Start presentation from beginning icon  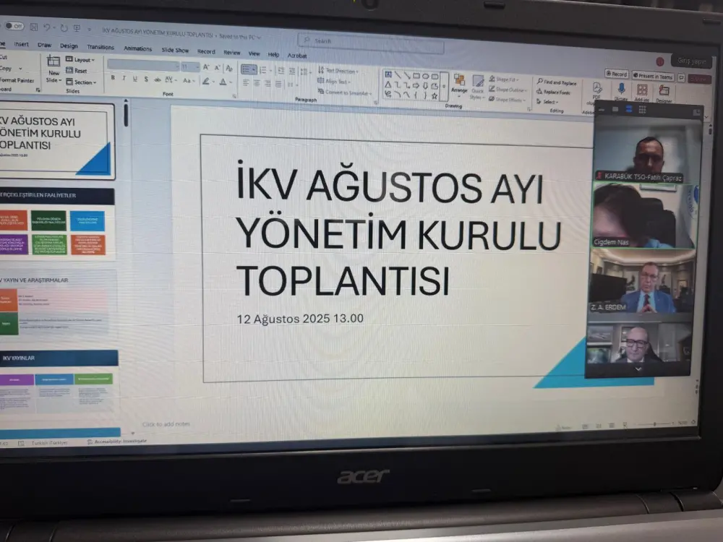[77, 29]
